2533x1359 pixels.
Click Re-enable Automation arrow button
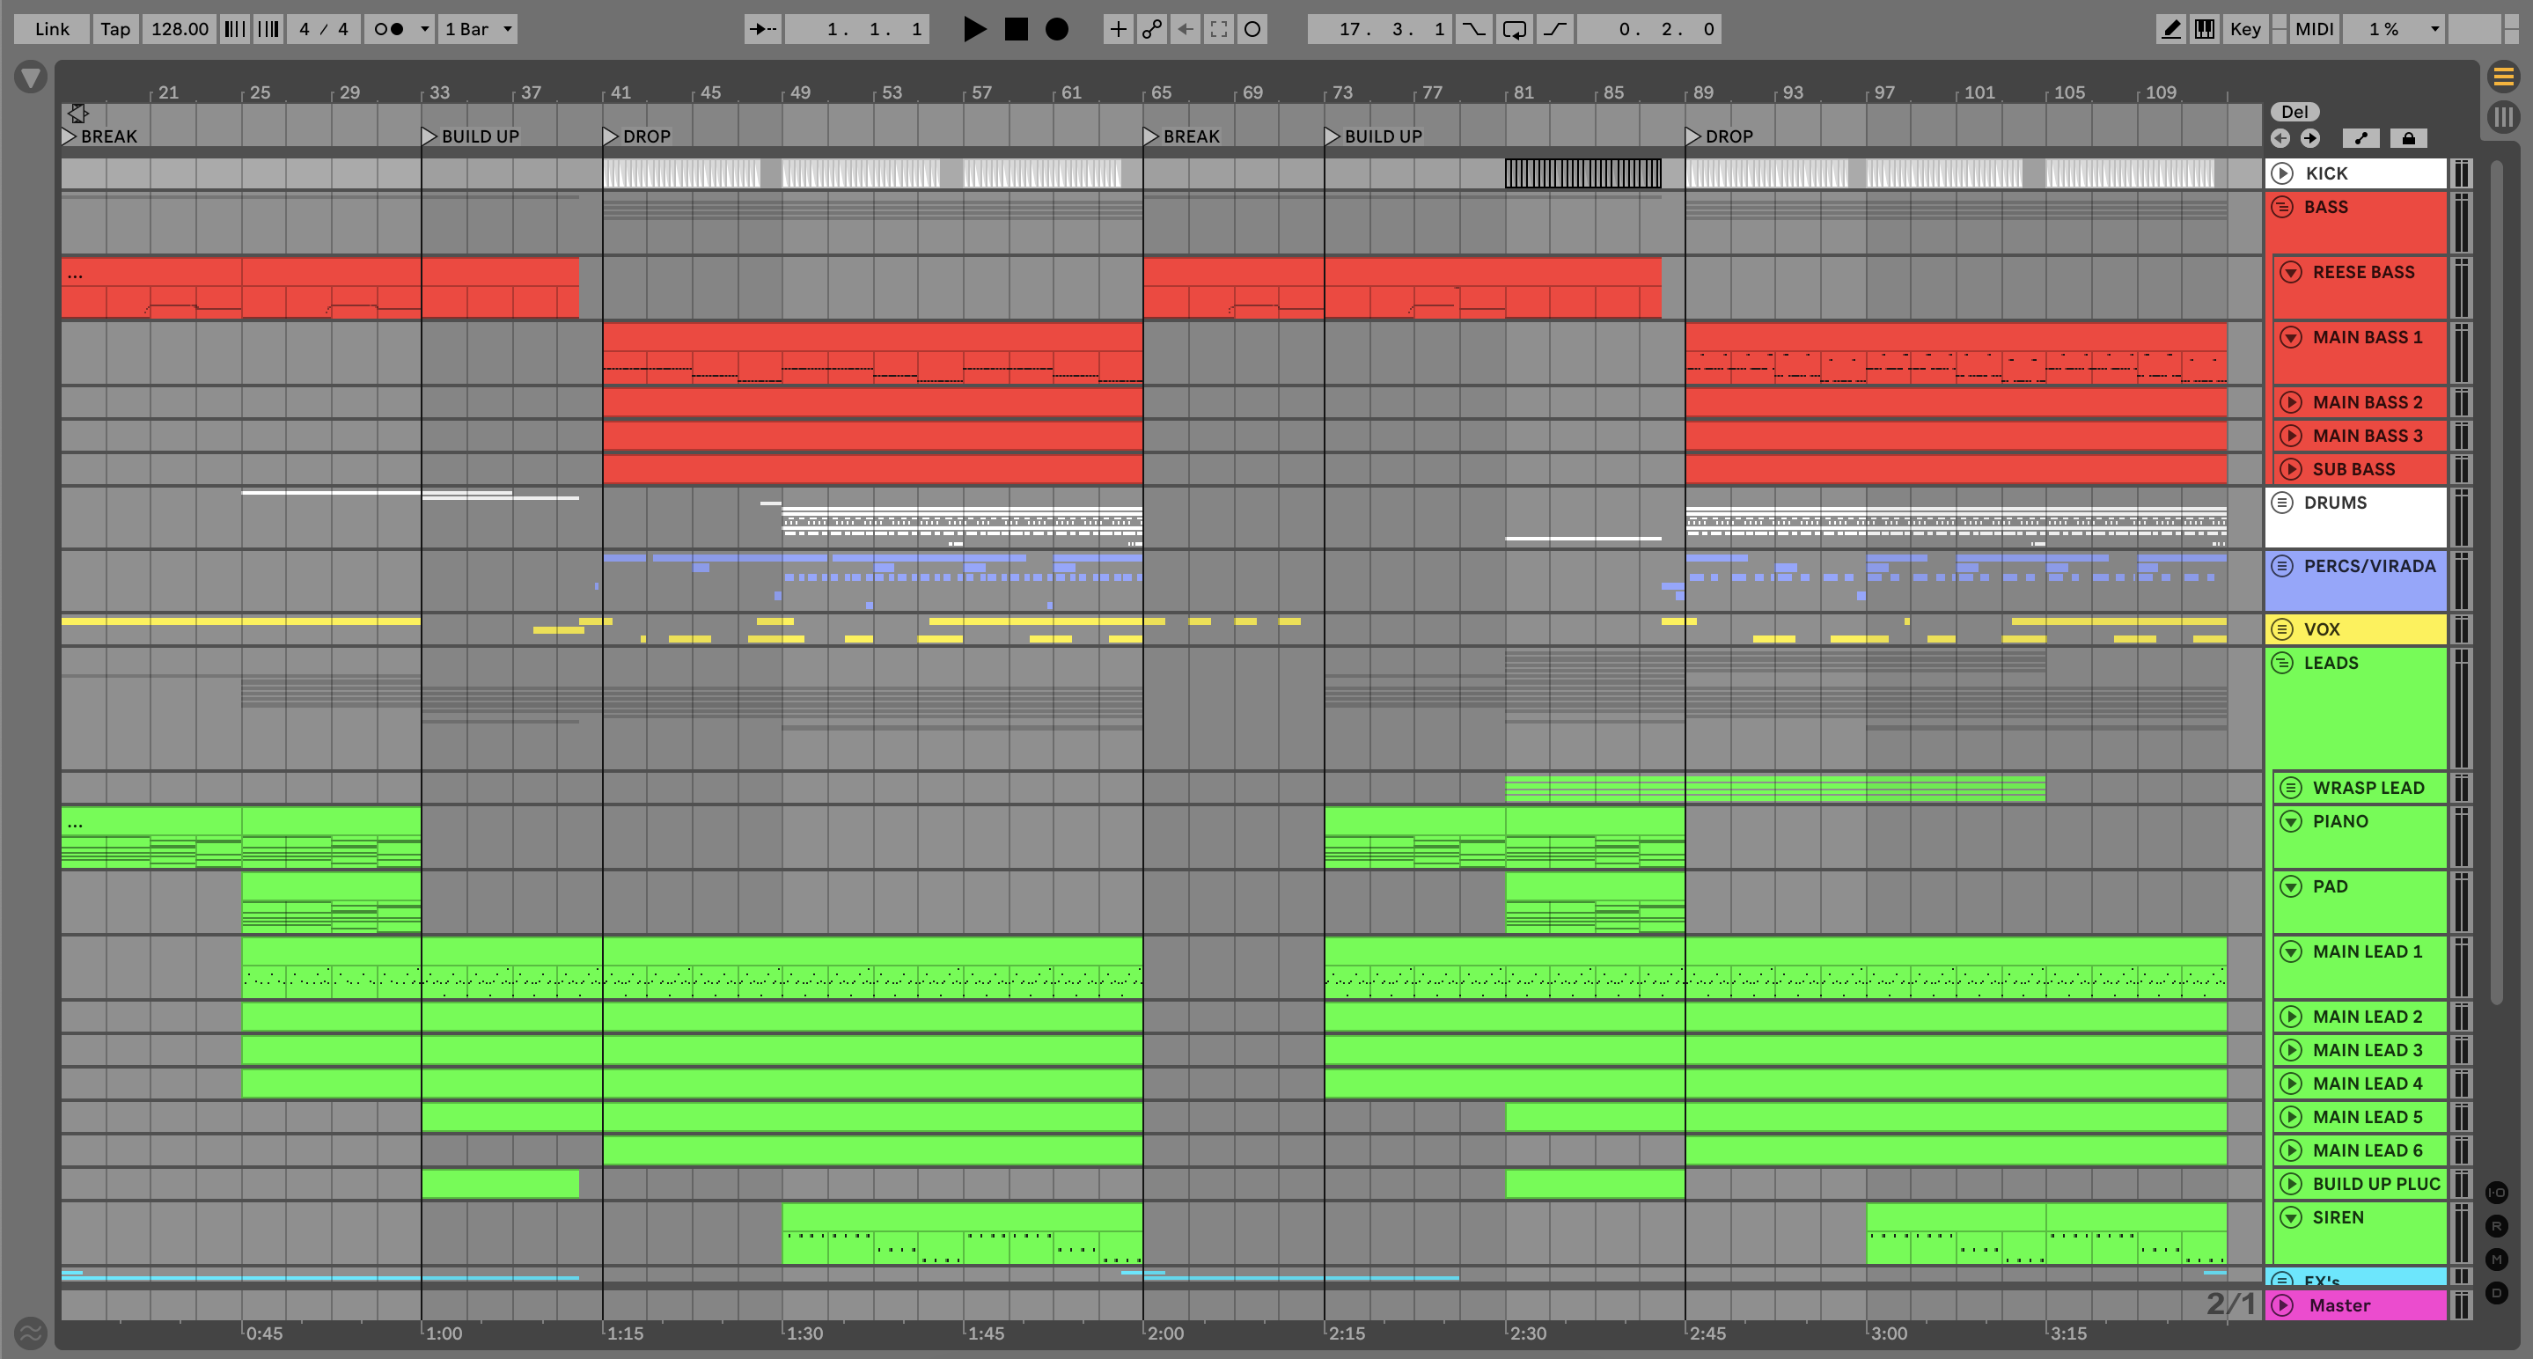[1185, 30]
